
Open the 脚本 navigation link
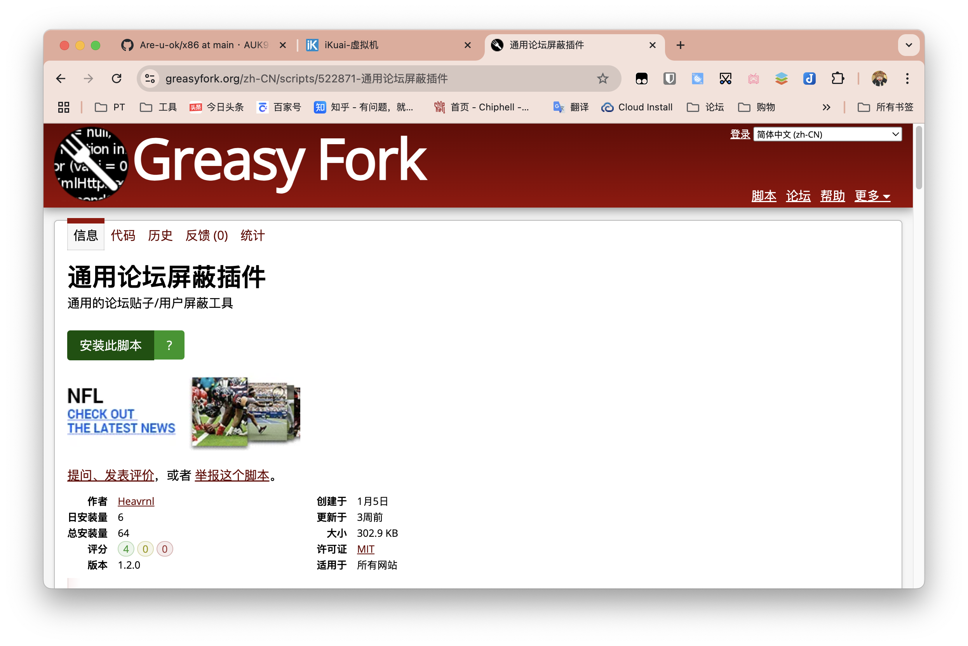[763, 196]
